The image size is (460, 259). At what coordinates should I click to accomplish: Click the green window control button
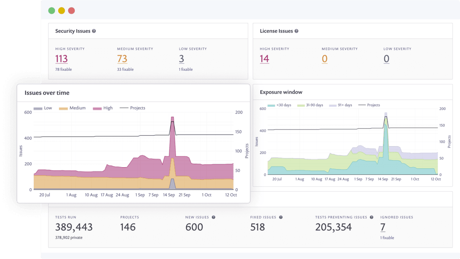coord(51,11)
